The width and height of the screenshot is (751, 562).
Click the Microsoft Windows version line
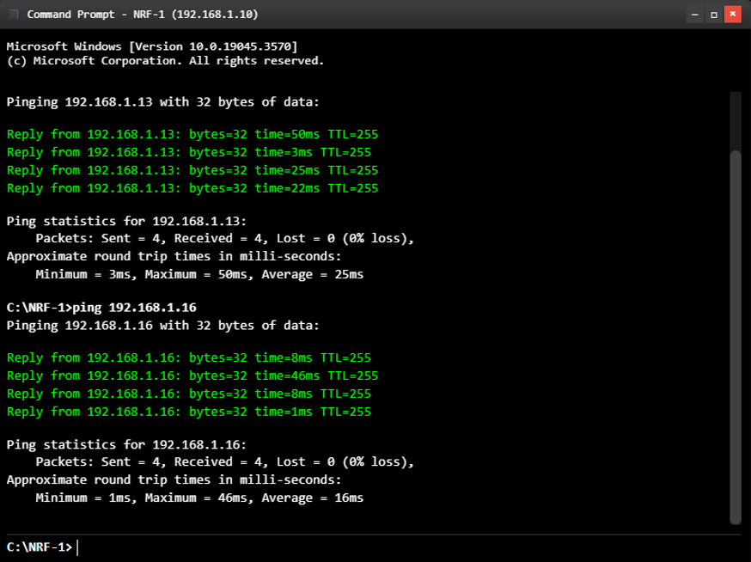tap(153, 46)
